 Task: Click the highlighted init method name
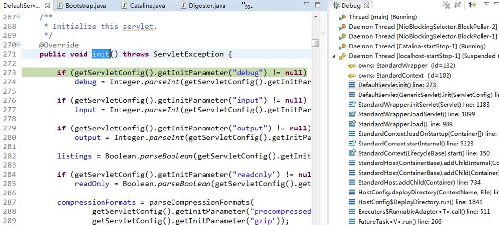click(101, 54)
